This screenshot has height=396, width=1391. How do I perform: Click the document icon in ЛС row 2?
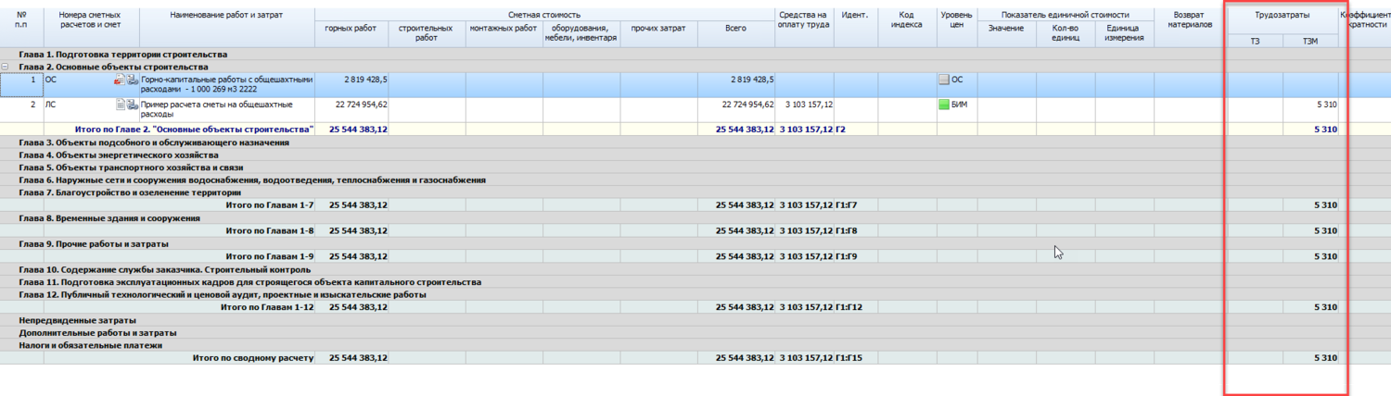120,105
